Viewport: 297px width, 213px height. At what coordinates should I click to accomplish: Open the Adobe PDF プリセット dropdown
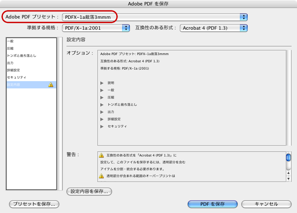[x=155, y=17]
